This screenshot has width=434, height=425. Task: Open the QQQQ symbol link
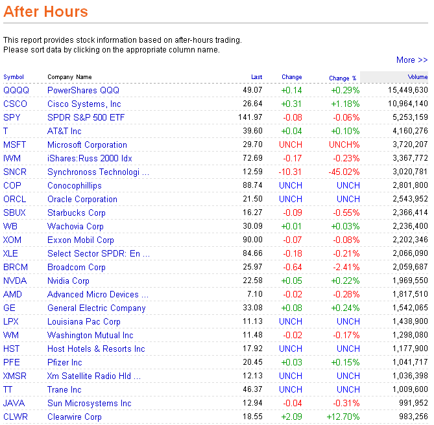[16, 90]
